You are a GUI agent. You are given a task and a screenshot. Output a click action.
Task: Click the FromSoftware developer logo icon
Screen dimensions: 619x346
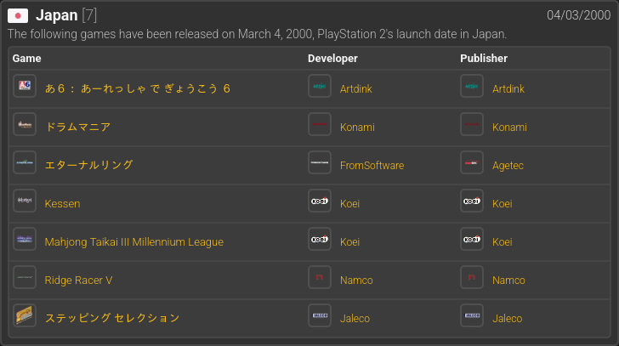coord(320,162)
